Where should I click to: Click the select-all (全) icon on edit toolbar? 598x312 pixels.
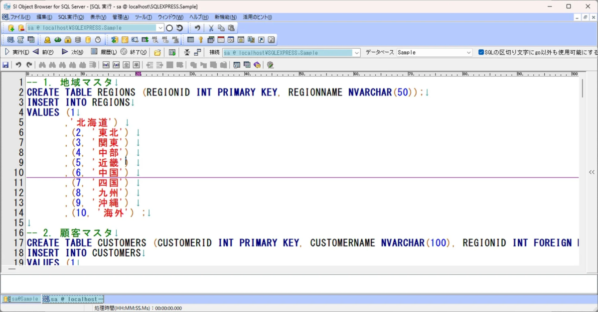[x=126, y=65]
